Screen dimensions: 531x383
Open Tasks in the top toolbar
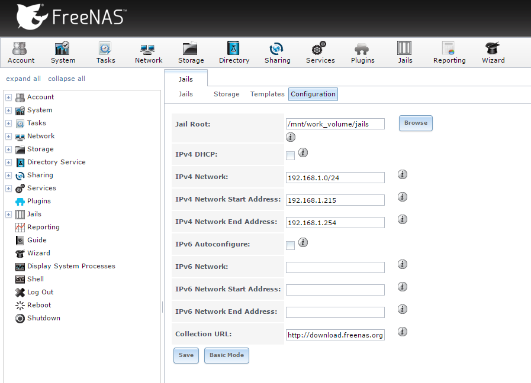point(105,53)
